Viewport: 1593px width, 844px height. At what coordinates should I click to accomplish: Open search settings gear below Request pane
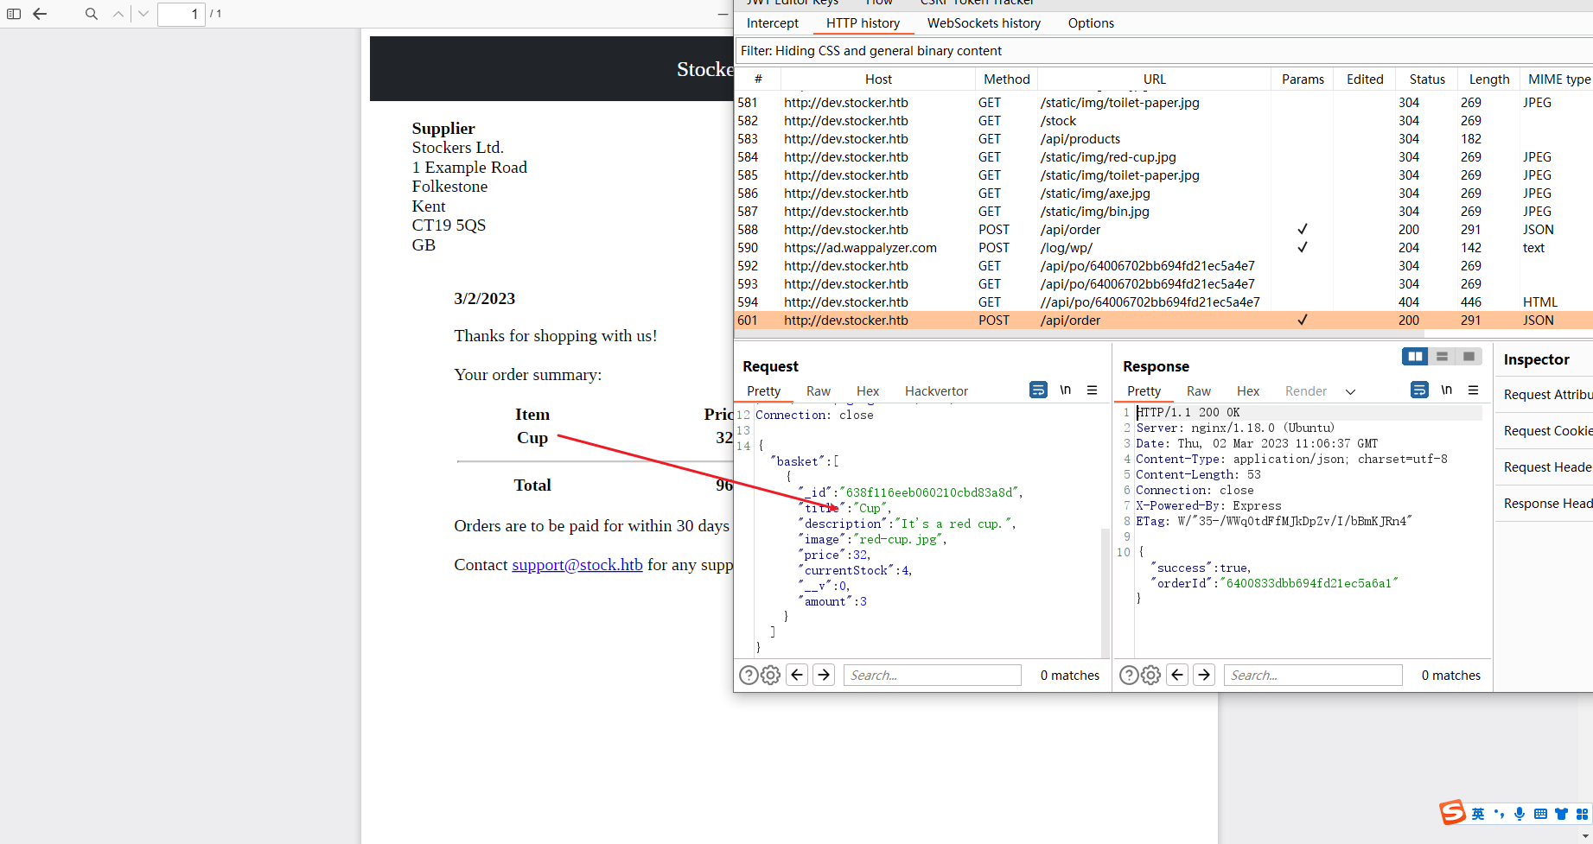tap(771, 676)
